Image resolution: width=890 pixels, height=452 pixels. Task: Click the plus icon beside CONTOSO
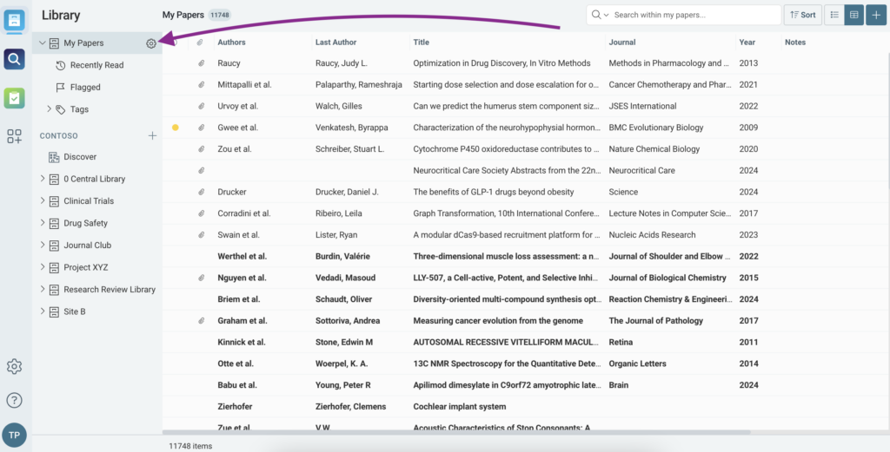152,136
